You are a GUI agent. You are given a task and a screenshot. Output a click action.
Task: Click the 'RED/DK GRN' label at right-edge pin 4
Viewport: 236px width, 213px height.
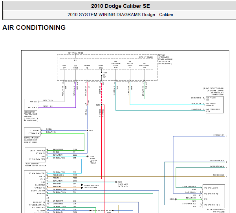coord(219,175)
